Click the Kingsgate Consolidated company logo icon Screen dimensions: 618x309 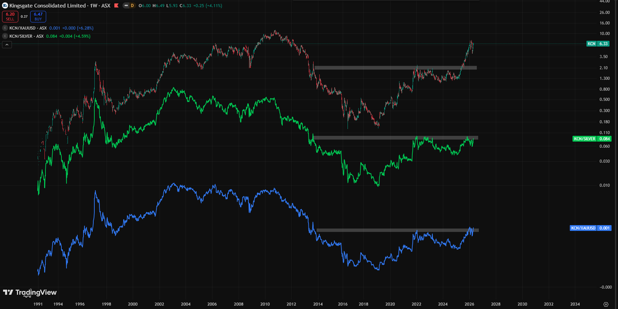(5, 5)
